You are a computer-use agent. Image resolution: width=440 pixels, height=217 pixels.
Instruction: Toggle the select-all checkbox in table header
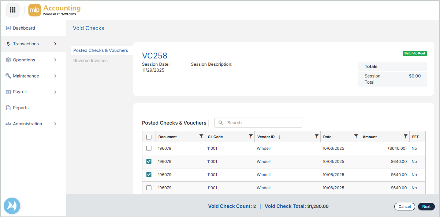click(149, 137)
